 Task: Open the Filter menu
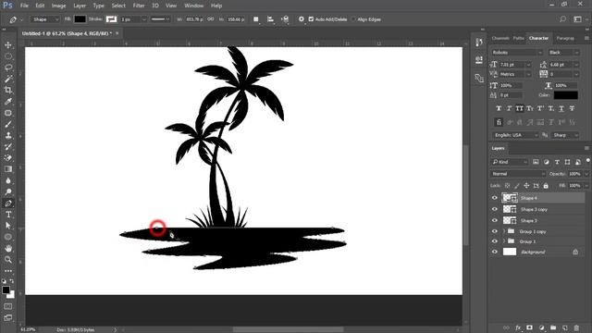pyautogui.click(x=139, y=6)
